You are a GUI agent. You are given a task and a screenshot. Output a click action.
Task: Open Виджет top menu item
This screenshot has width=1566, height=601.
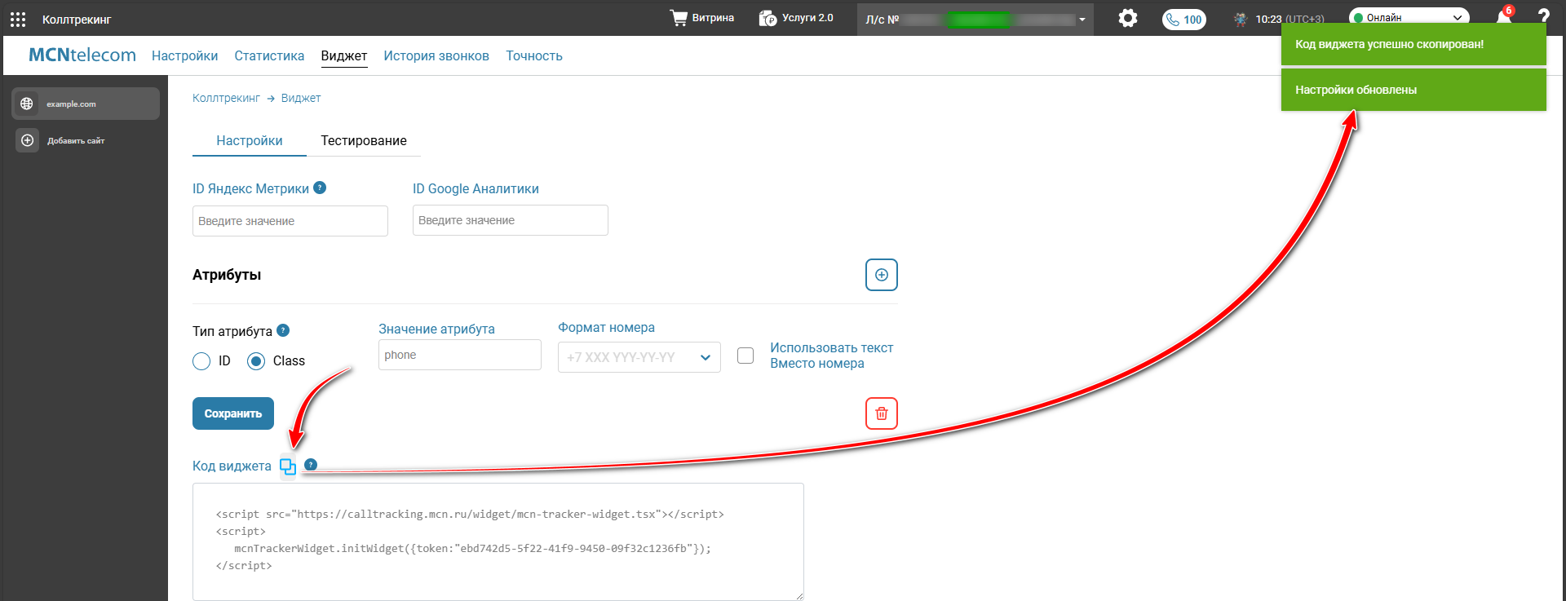[344, 55]
